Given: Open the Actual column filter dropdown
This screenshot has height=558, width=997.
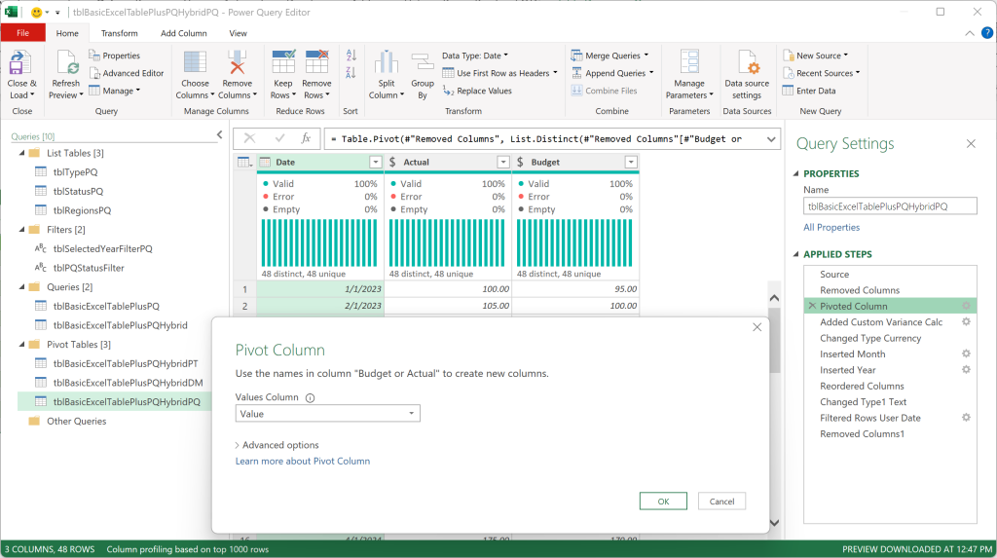Looking at the screenshot, I should click(x=503, y=163).
